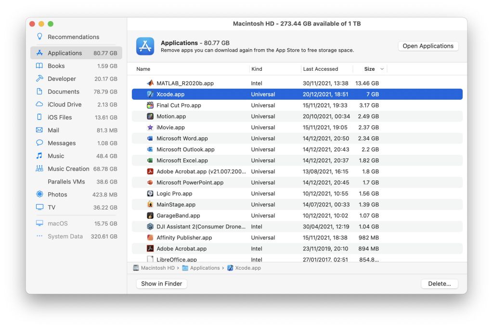Click the Microsoft Word app icon
Viewport: 493px width, 328px height.
click(x=150, y=139)
